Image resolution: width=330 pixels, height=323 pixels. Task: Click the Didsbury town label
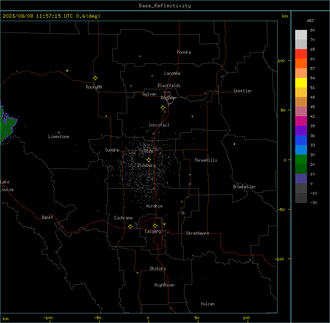tap(147, 165)
